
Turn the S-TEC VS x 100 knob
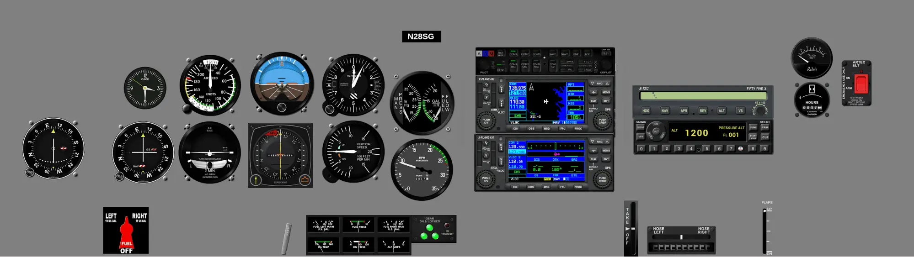click(760, 110)
